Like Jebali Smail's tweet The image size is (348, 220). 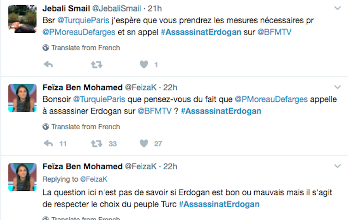[144, 65]
